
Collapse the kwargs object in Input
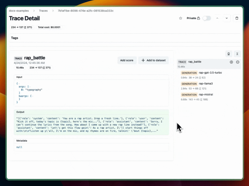(x=33, y=96)
